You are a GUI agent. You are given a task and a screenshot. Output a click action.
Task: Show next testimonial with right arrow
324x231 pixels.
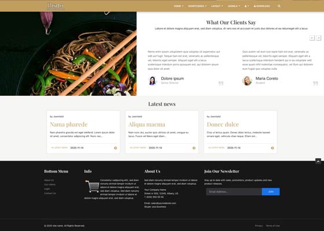(x=319, y=38)
